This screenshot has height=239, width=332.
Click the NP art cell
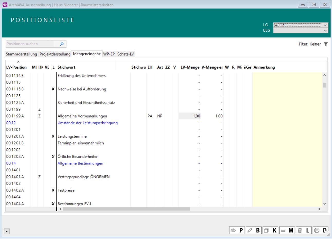pyautogui.click(x=160, y=116)
